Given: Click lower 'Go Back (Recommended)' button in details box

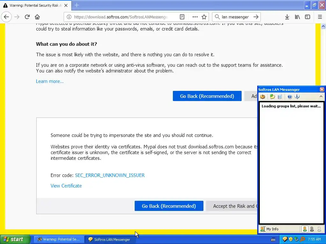Looking at the screenshot, I should click(x=169, y=206).
